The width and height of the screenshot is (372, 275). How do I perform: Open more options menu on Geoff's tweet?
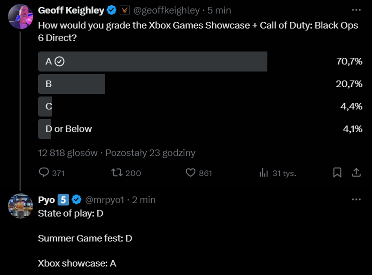[x=356, y=10]
